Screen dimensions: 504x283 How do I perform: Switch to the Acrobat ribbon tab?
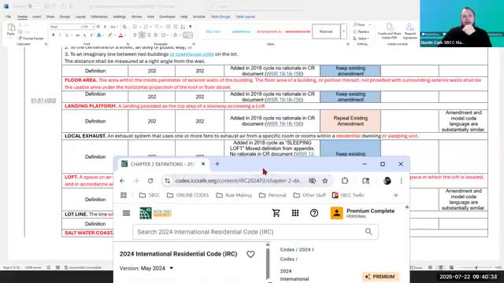[x=199, y=17]
